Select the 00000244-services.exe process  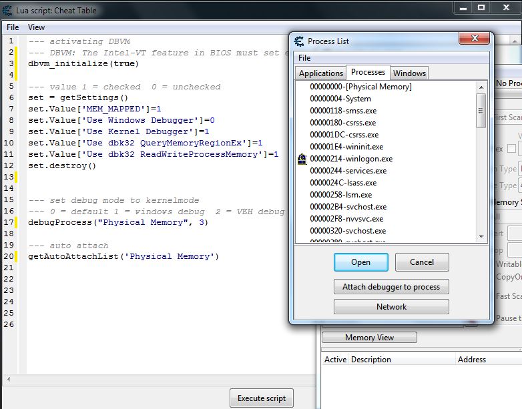[348, 171]
